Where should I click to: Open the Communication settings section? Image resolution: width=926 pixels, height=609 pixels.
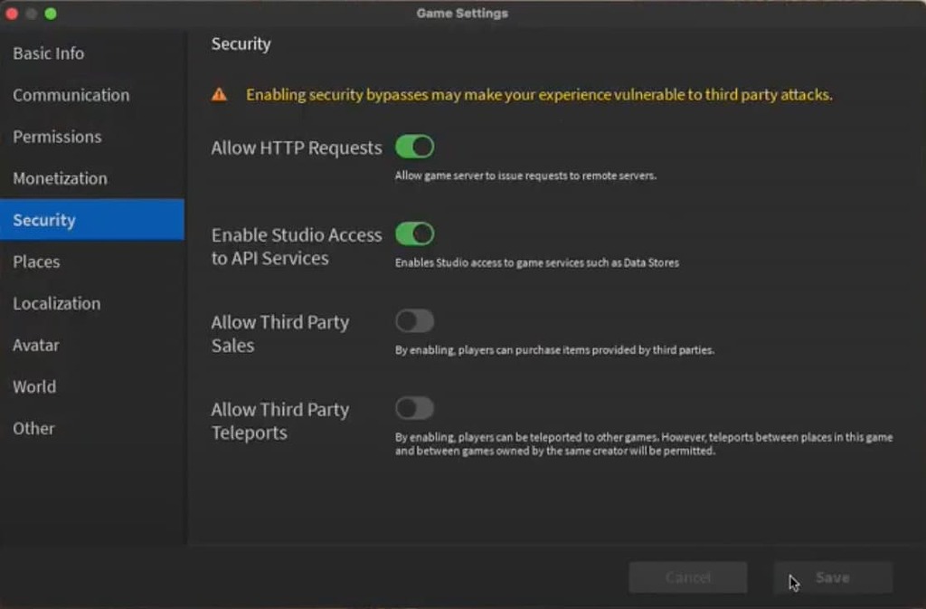click(71, 95)
